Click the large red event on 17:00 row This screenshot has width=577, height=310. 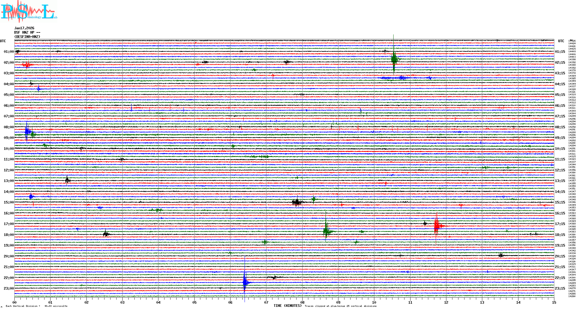tap(437, 226)
